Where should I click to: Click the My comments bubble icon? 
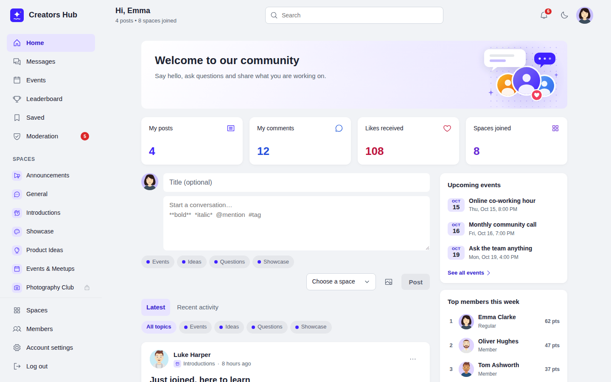[339, 128]
